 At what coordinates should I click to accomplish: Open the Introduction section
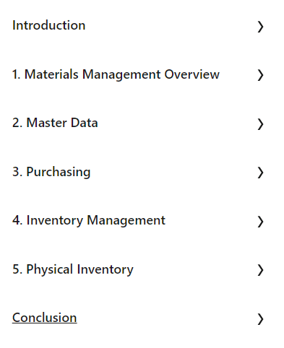tap(49, 25)
